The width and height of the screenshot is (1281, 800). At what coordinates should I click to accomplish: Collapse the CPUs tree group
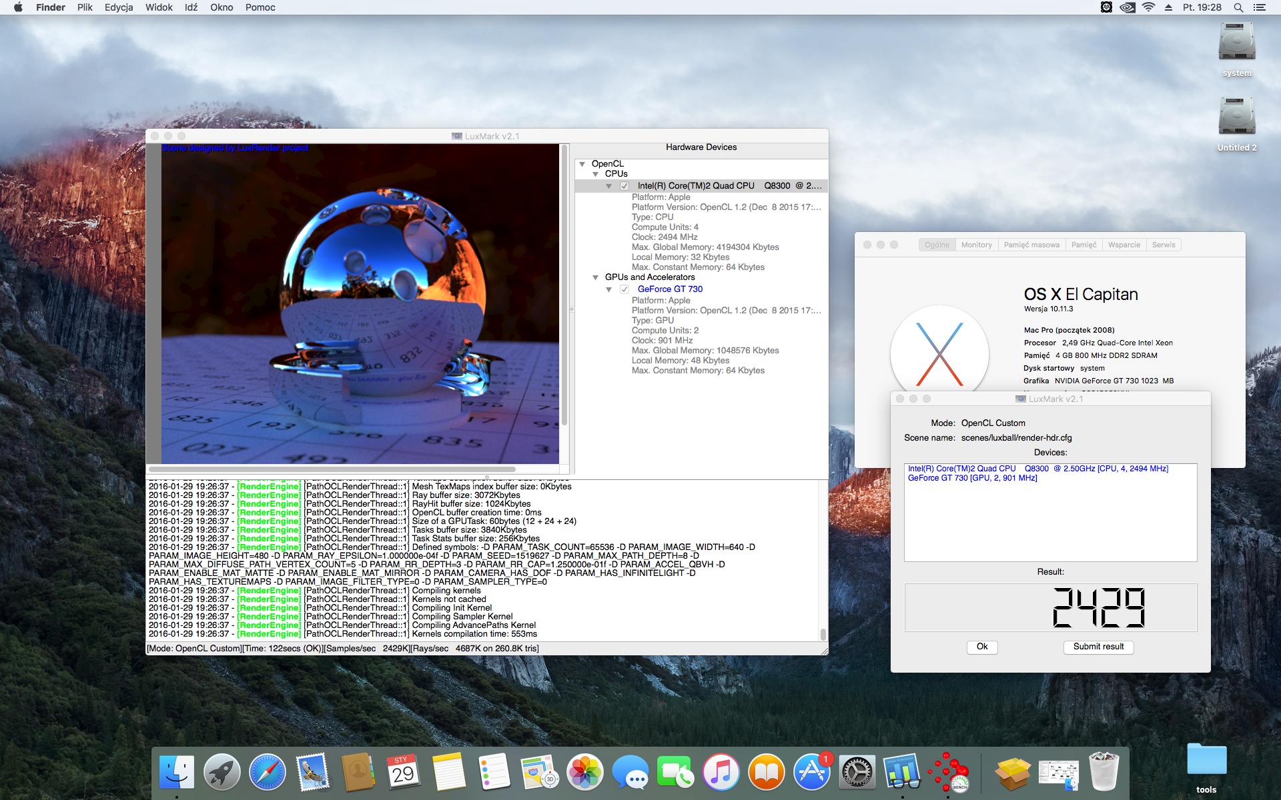pos(596,174)
